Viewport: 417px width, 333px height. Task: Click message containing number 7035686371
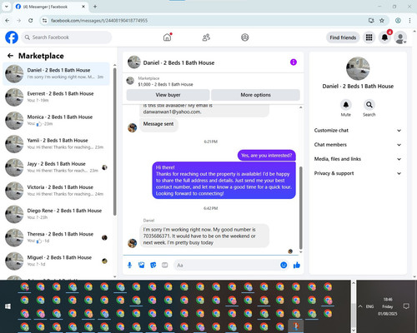(x=204, y=236)
